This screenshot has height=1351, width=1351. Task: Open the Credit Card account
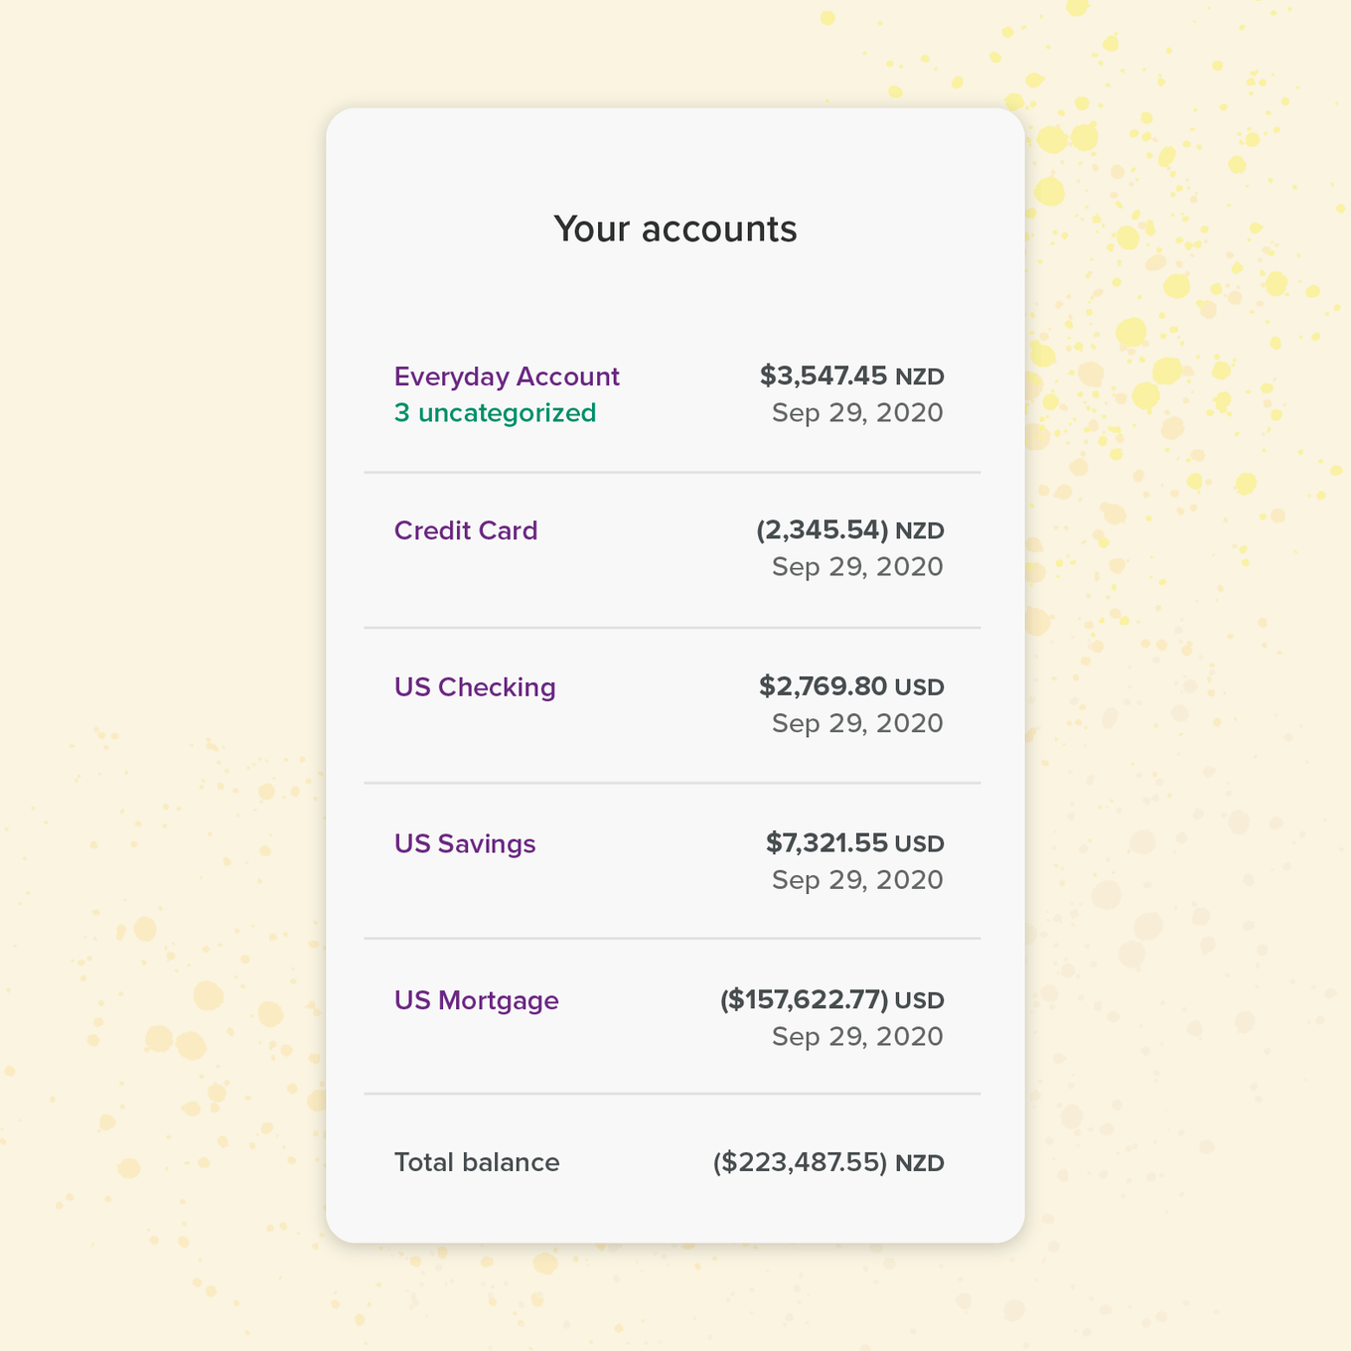coord(466,530)
